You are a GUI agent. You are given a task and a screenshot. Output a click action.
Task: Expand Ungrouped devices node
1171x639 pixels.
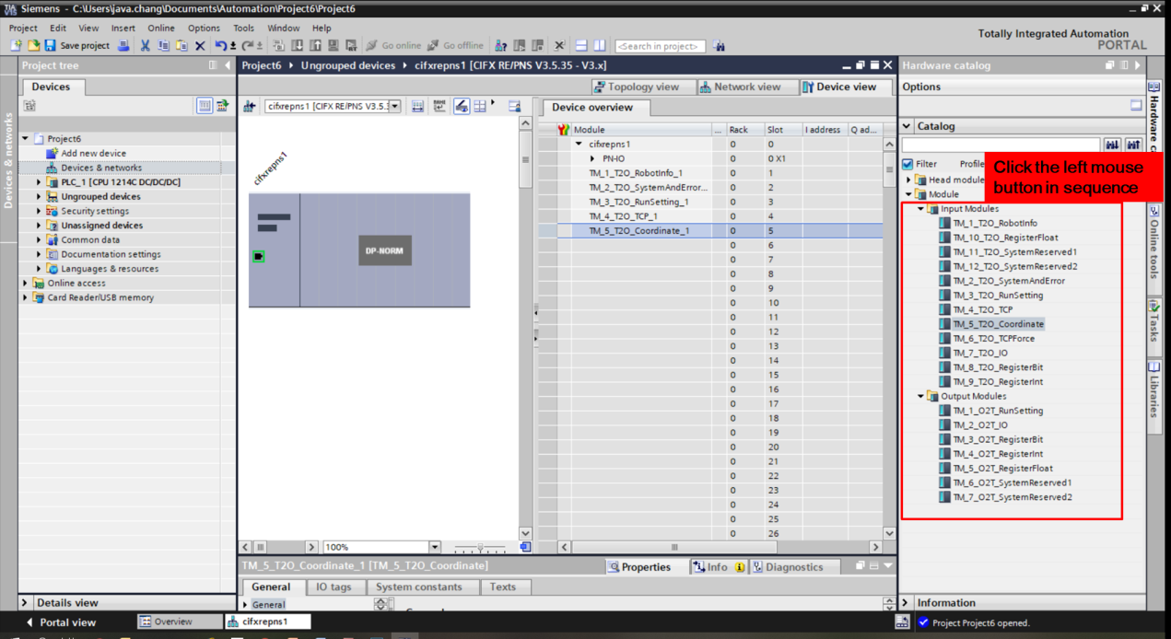point(40,197)
